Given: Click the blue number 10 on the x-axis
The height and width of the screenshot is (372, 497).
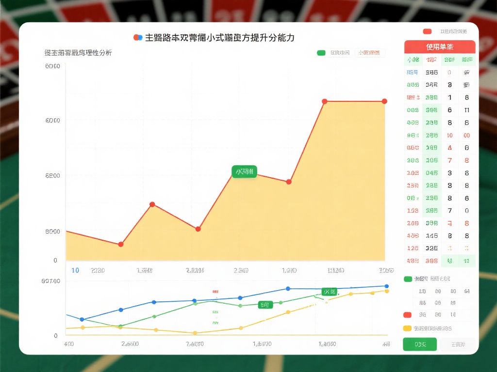Looking at the screenshot, I should click(x=75, y=271).
